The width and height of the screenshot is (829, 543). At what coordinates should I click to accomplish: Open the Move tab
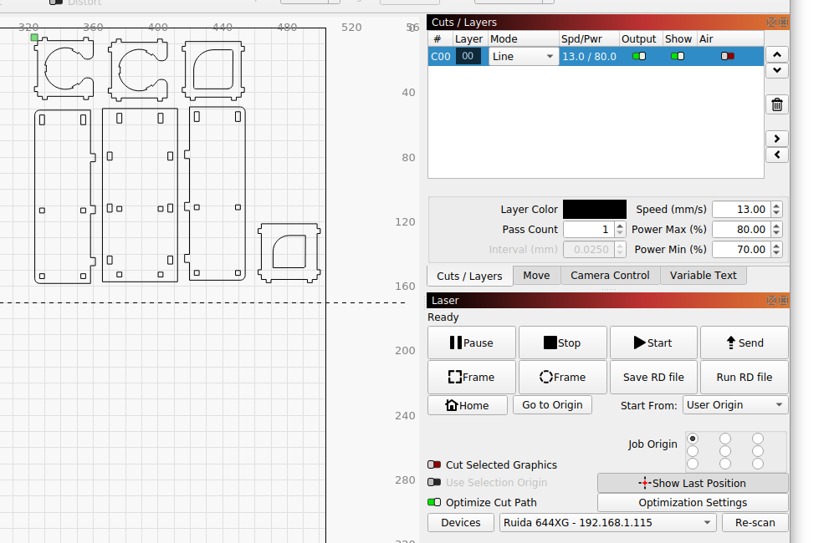[x=536, y=276]
